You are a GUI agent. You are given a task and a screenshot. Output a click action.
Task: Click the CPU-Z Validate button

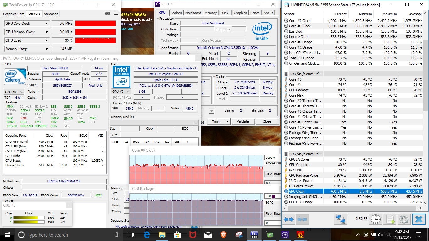coord(243,121)
